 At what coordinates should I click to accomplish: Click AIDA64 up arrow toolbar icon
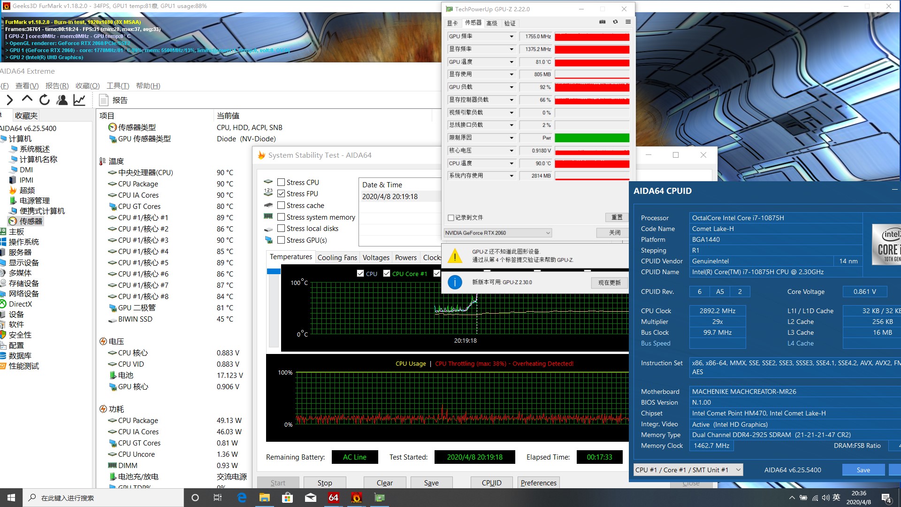(27, 100)
